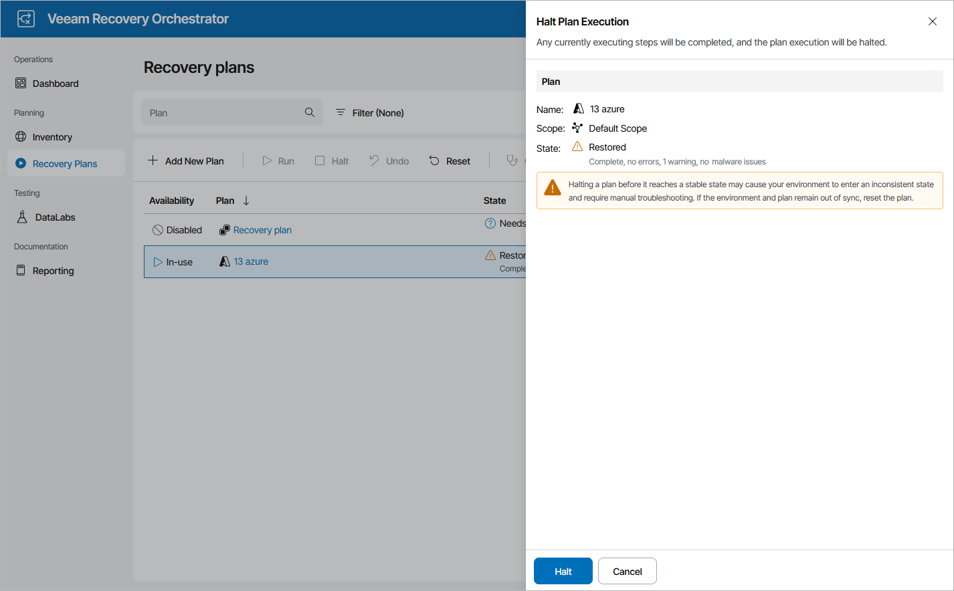
Task: Click the Recovery Plans sidebar icon
Action: (x=21, y=163)
